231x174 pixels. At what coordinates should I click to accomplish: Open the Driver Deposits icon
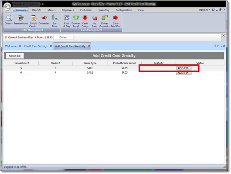[x=104, y=21]
